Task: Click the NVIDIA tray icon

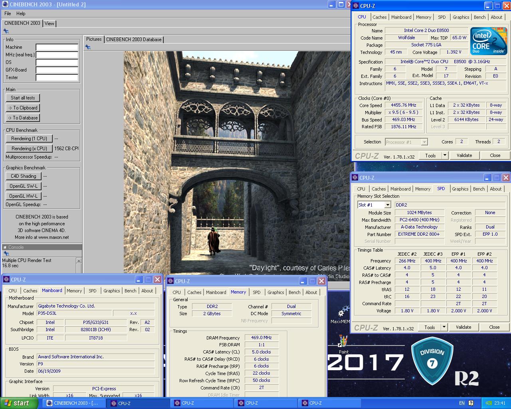Action: pos(489,403)
